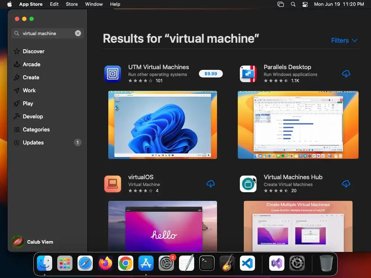Click the Virtual Machines Hub title
The height and width of the screenshot is (278, 371).
tap(293, 177)
